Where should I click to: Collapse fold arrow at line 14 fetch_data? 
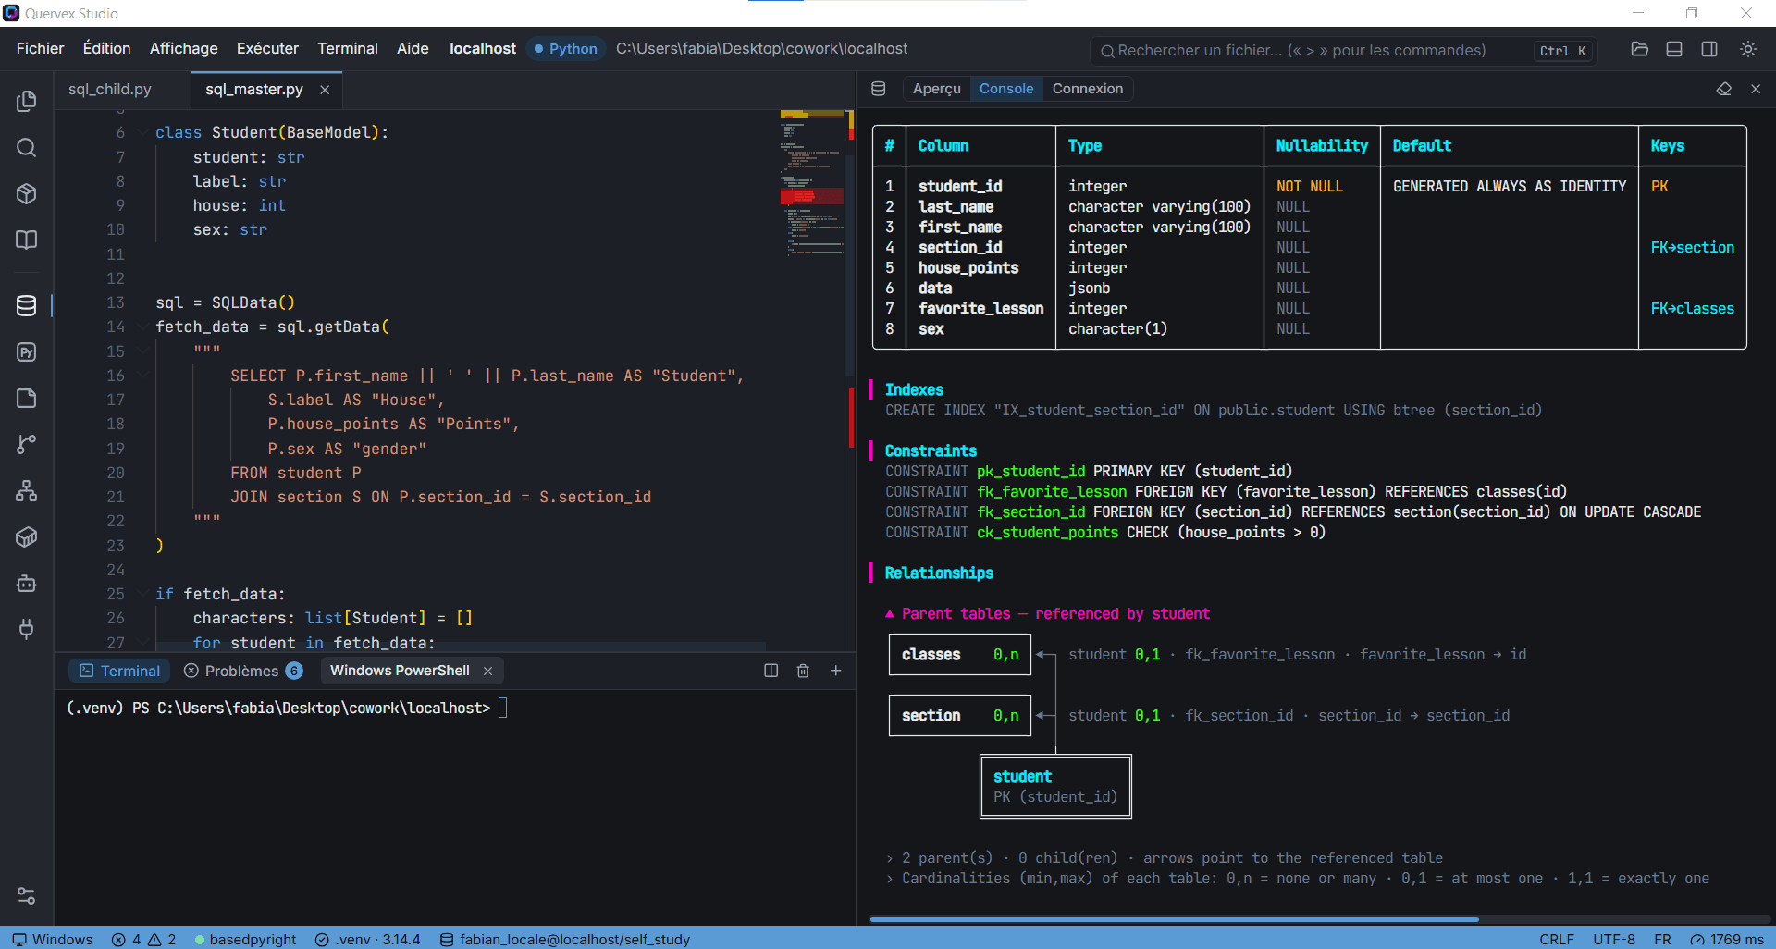[x=142, y=327]
